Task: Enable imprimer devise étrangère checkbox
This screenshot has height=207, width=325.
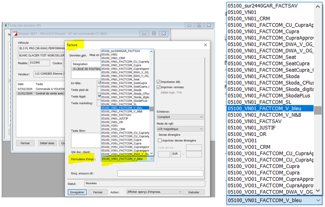Action: tap(160, 141)
